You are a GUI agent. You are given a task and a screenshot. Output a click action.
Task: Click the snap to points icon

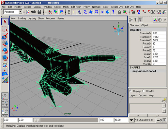144,12
